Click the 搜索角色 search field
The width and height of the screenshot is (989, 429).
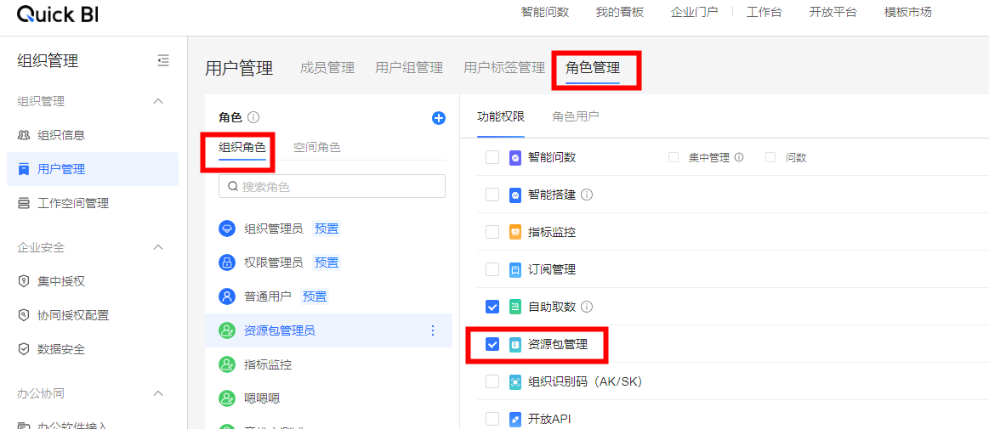[332, 186]
